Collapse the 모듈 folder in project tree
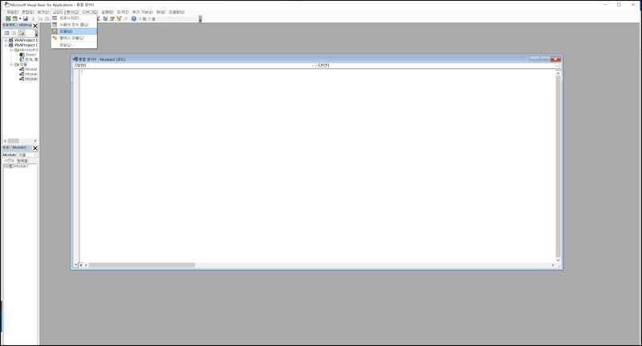 [x=12, y=64]
